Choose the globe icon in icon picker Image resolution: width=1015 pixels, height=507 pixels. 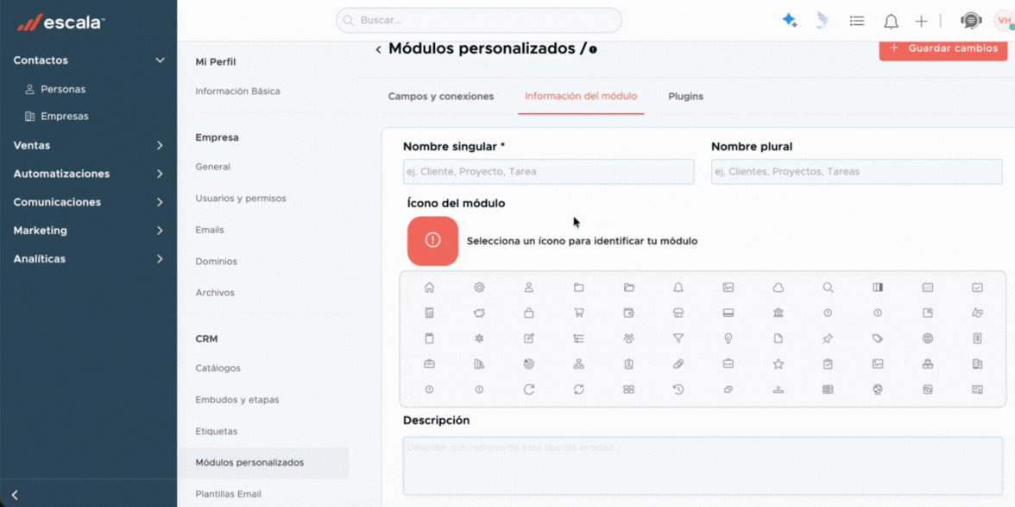point(927,339)
